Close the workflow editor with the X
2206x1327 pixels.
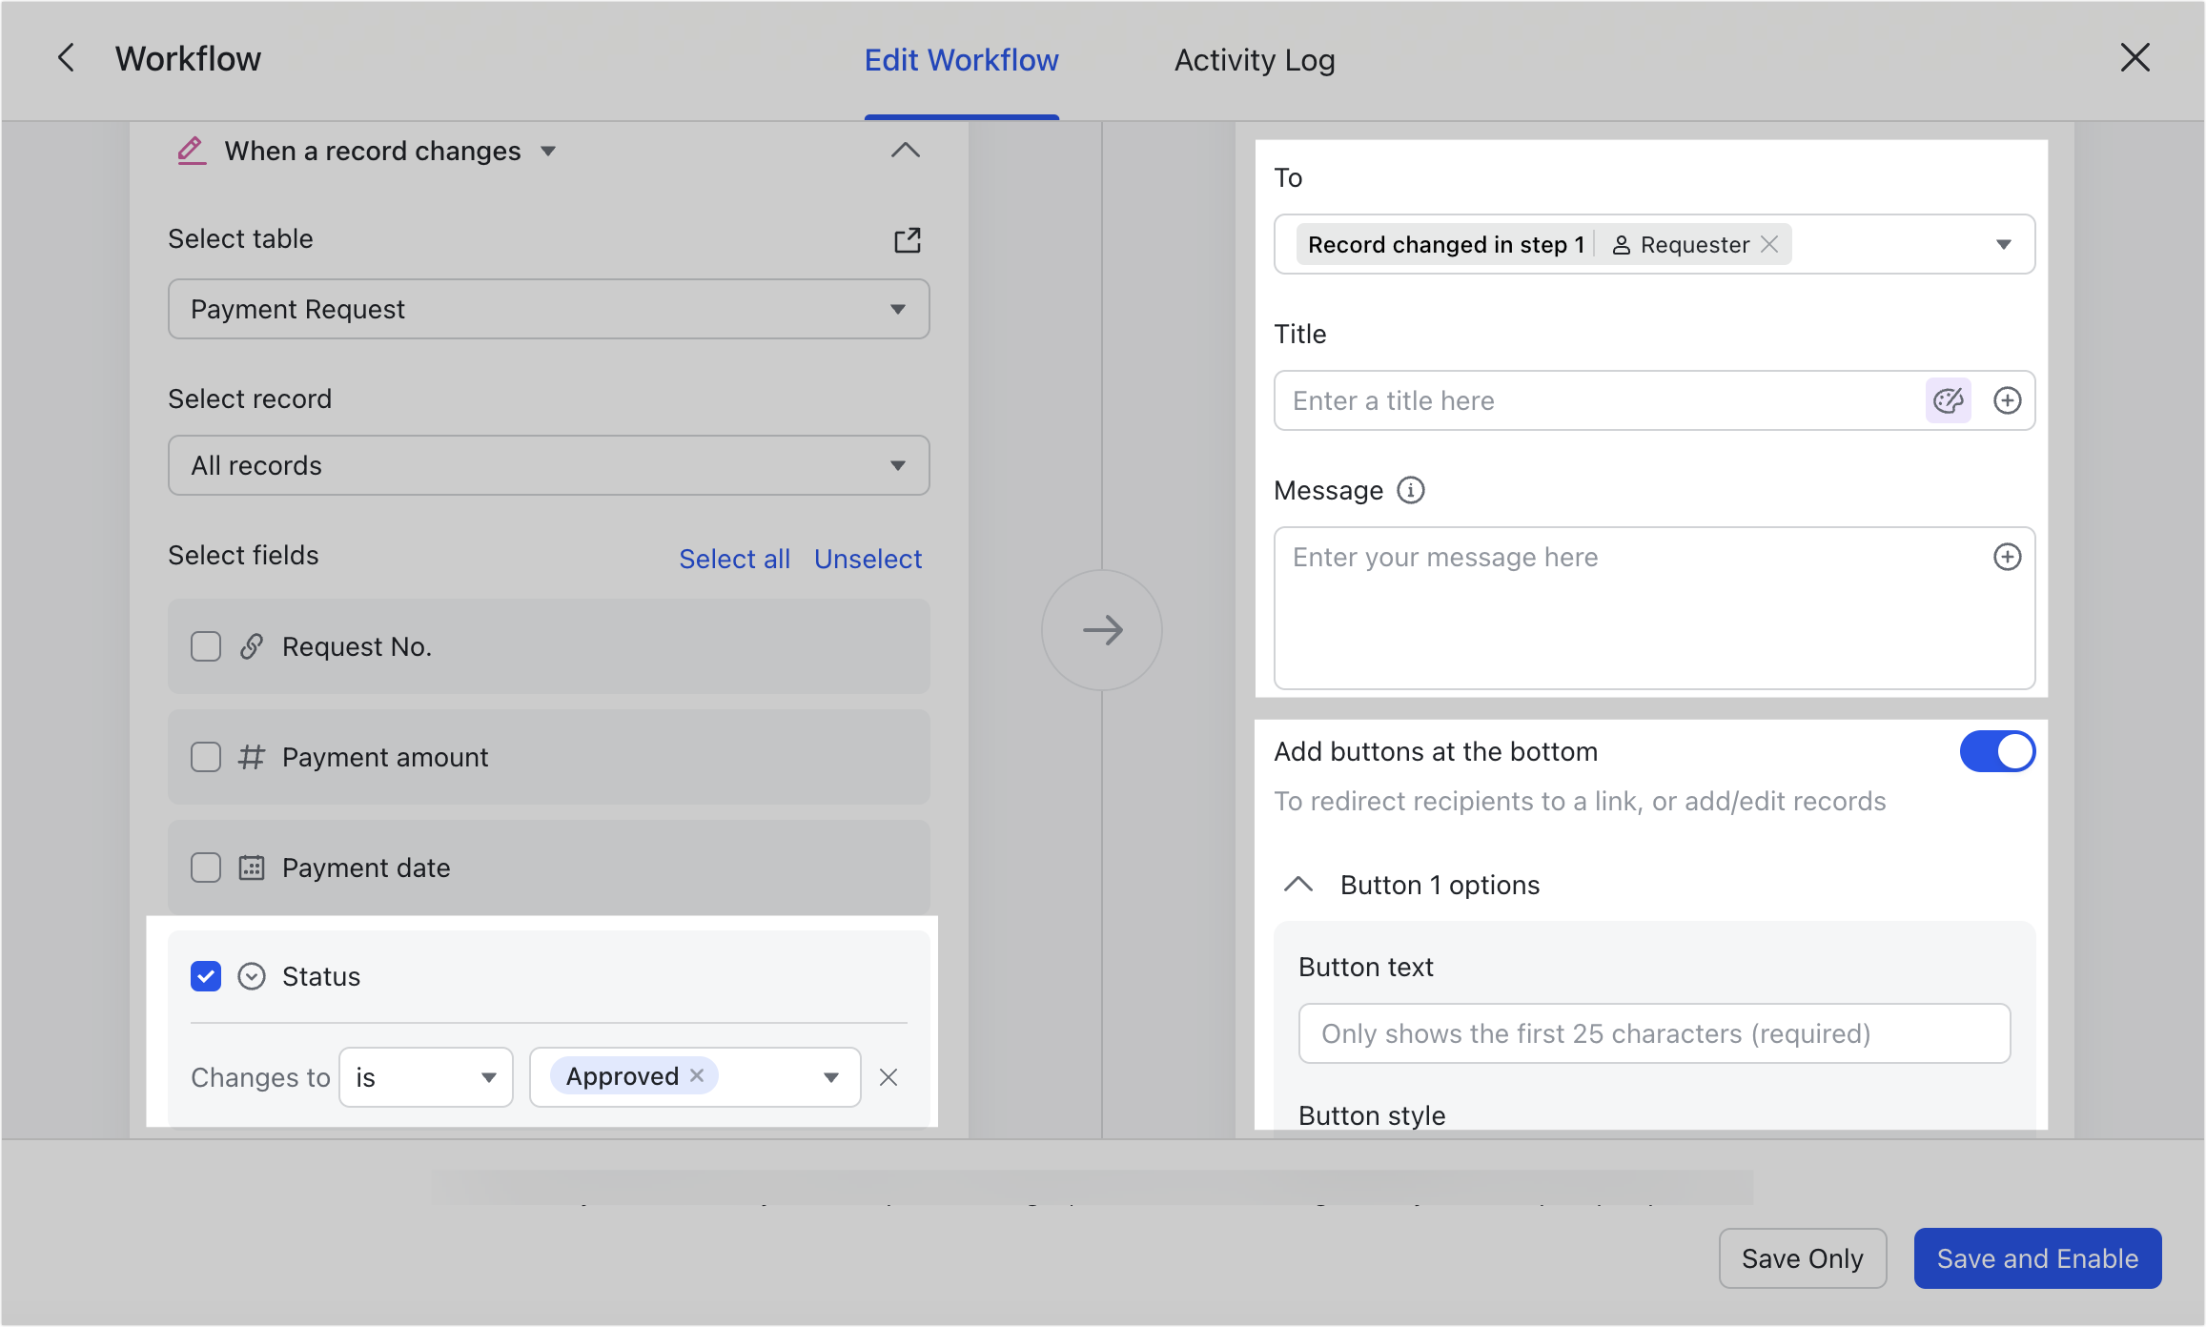click(2135, 58)
